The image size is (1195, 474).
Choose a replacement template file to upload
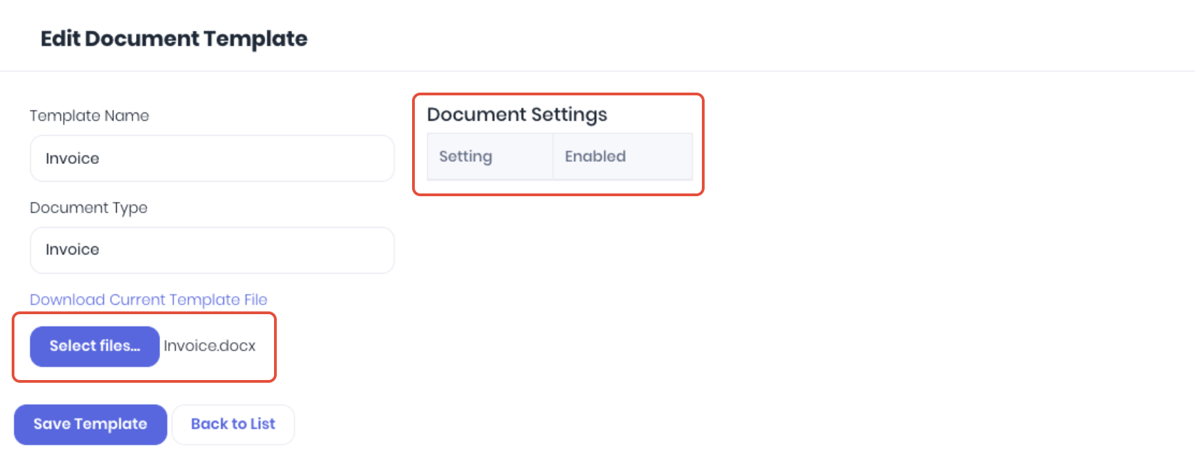point(95,346)
